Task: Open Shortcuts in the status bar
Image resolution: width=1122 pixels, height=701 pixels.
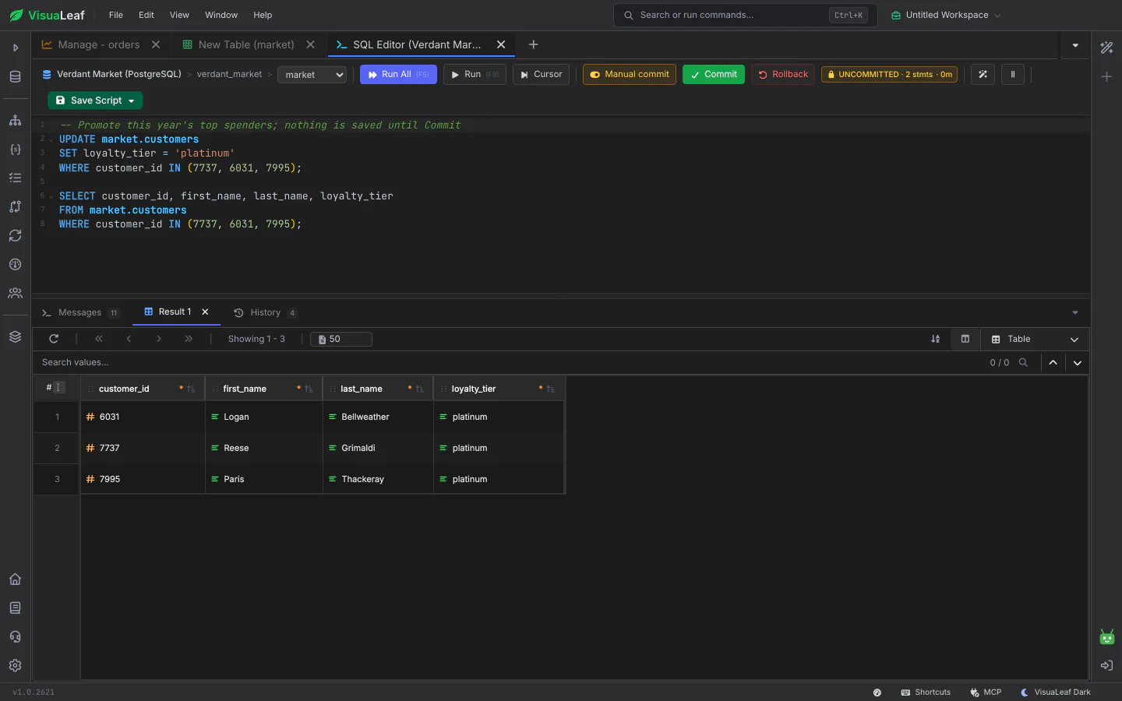Action: [x=926, y=692]
